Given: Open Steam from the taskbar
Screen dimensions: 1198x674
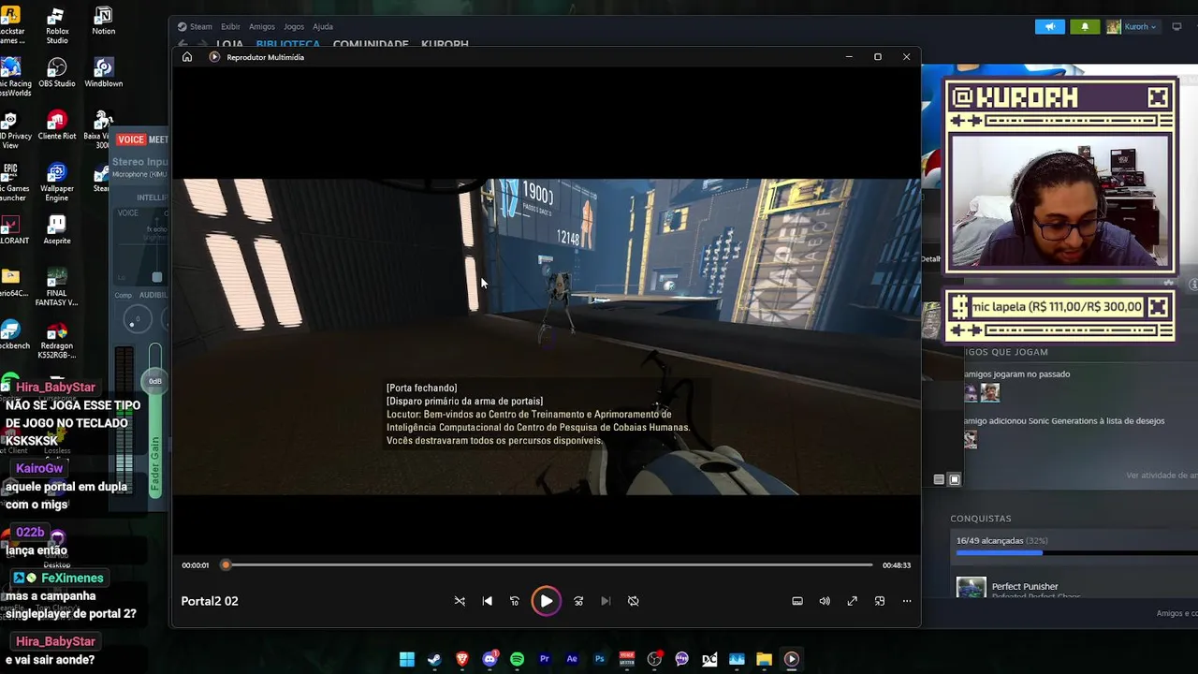Looking at the screenshot, I should (434, 659).
